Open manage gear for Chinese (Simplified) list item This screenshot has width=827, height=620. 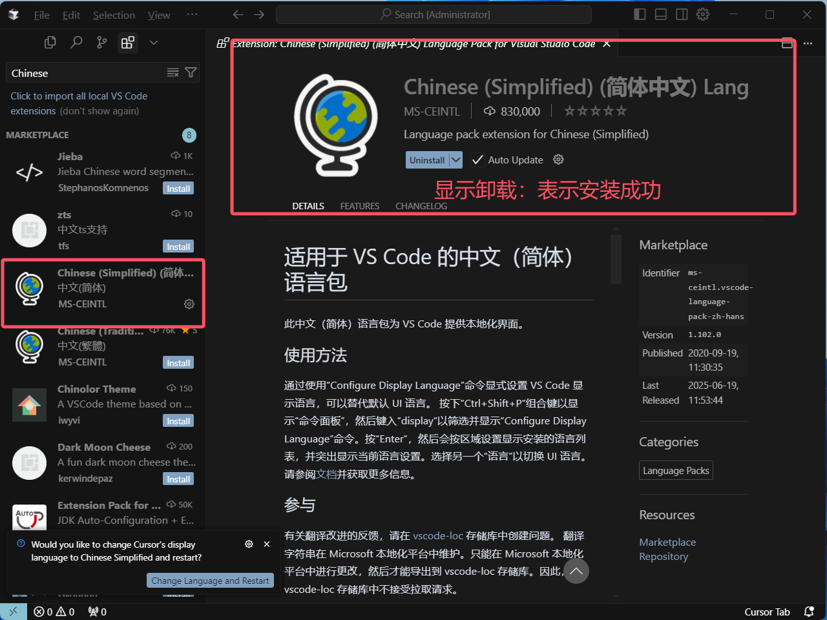(x=189, y=304)
